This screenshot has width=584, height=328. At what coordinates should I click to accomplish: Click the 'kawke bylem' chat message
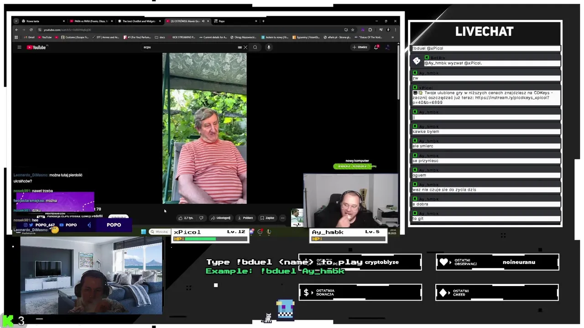[x=486, y=131]
